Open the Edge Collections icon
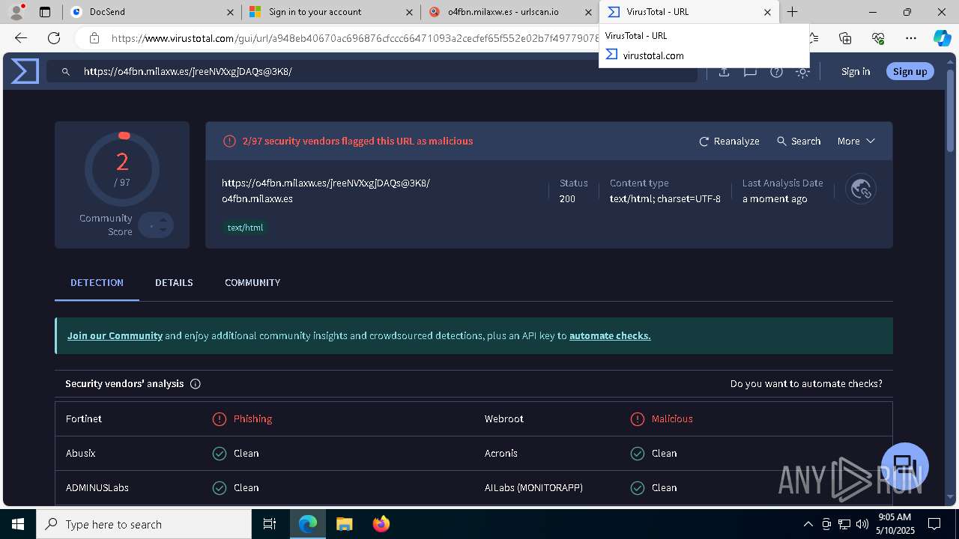This screenshot has height=539, width=959. (x=845, y=38)
